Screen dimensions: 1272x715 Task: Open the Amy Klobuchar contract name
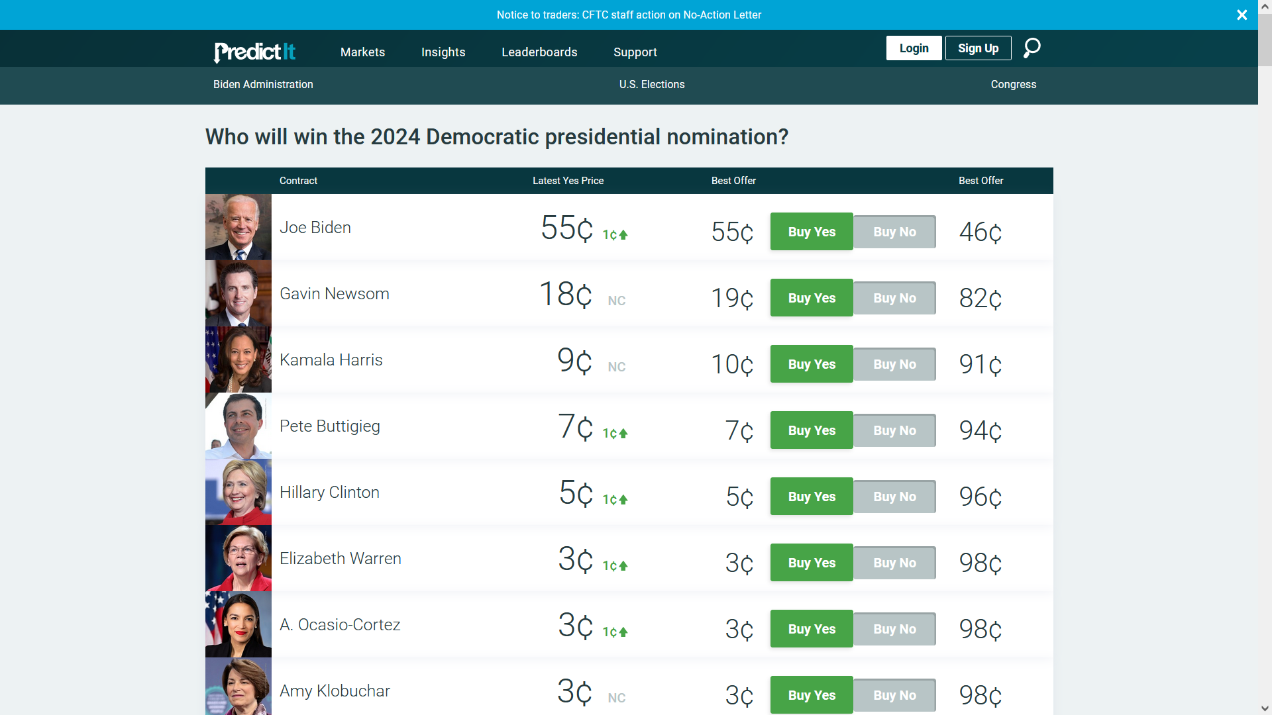(x=335, y=691)
